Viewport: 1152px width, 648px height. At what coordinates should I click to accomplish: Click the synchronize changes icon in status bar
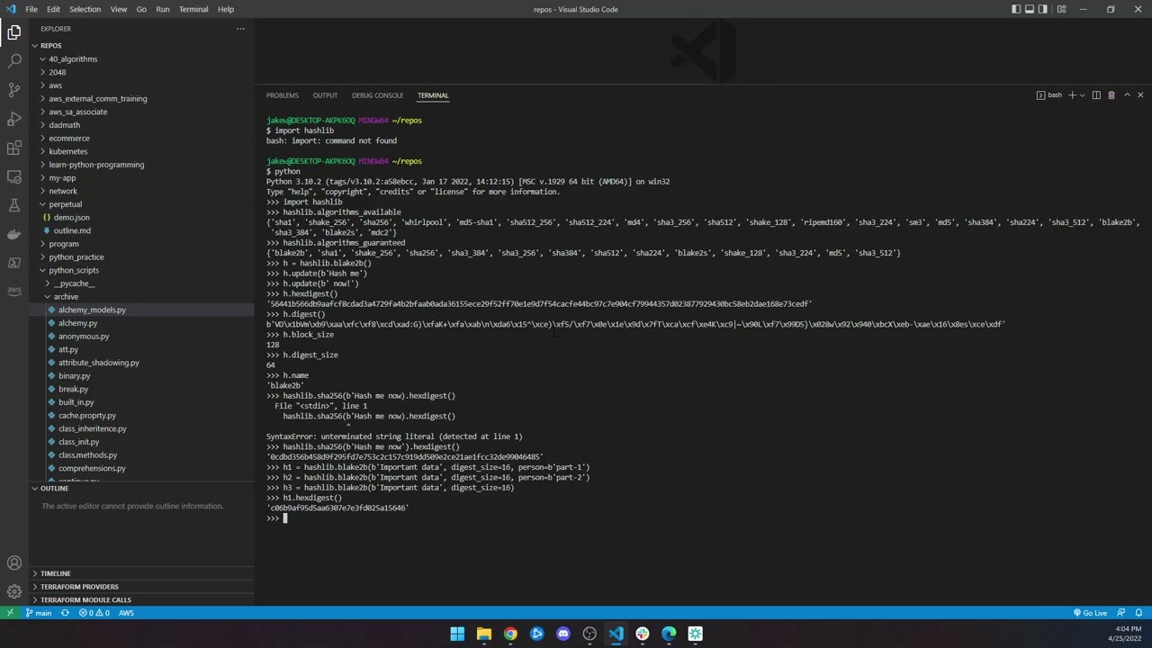pos(65,613)
